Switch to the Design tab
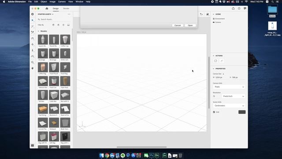The width and height of the screenshot is (282, 159). [x=56, y=8]
